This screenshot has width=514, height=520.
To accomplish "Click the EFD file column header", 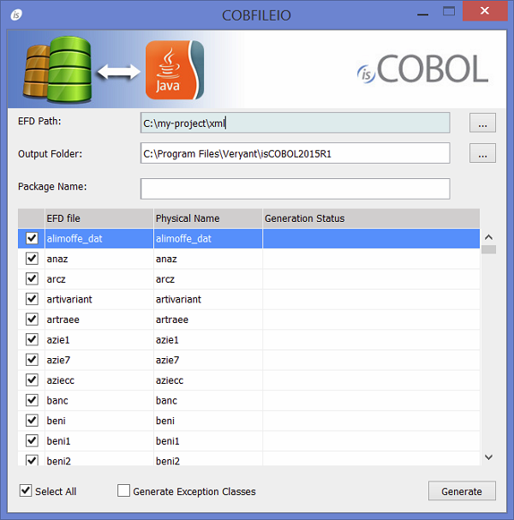I will click(x=97, y=218).
